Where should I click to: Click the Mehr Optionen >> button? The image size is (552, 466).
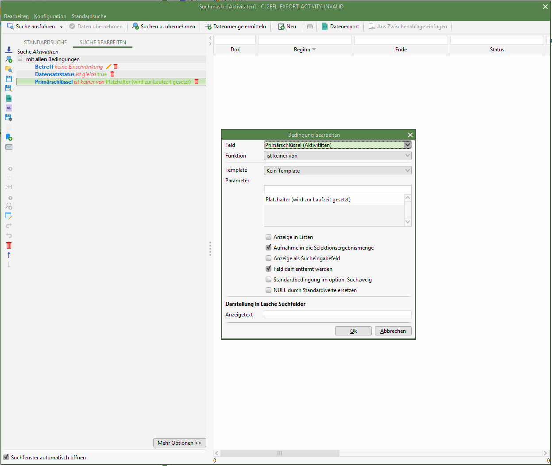click(x=179, y=443)
